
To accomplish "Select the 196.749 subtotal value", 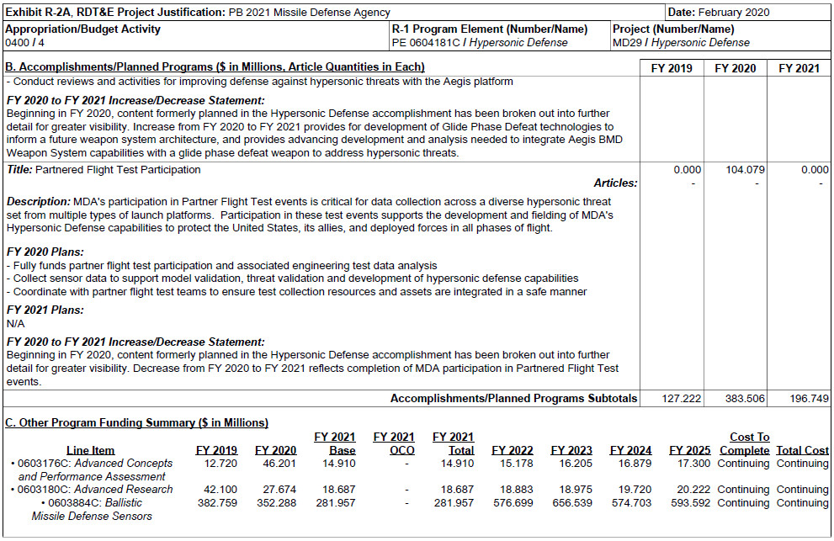I will pyautogui.click(x=807, y=399).
